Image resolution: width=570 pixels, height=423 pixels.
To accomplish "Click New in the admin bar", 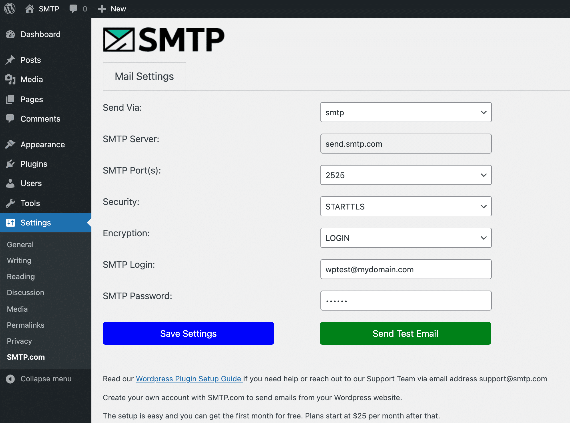I will 118,9.
